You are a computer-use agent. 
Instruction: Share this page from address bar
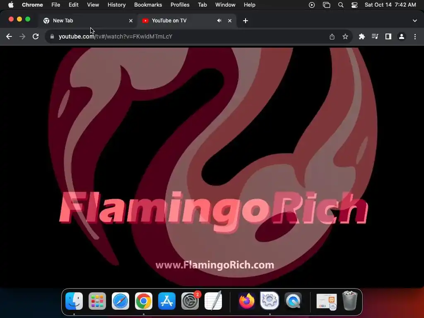332,36
